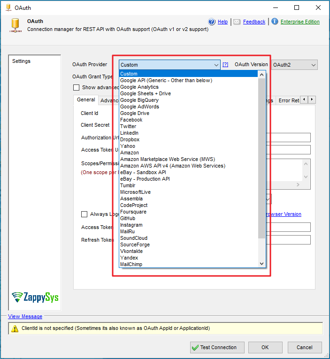Click the Help globe icon
This screenshot has height=359, width=330.
tap(212, 22)
